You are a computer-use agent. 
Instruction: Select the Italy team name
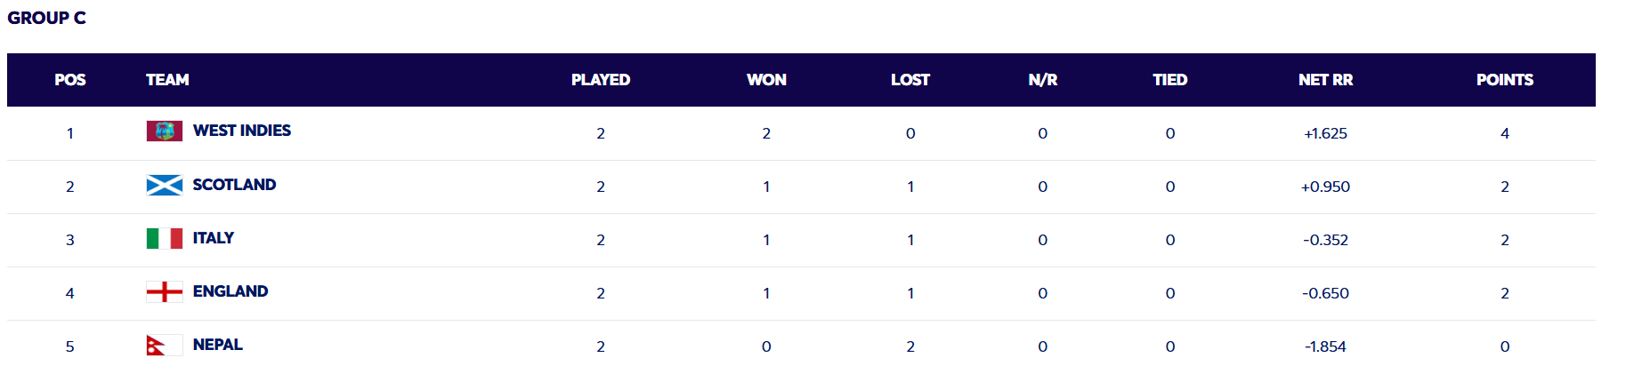(214, 238)
